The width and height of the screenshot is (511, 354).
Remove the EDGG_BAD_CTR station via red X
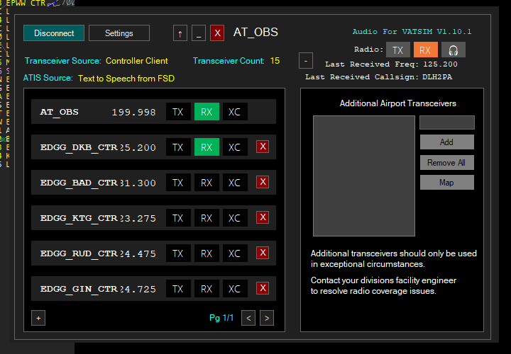(x=263, y=182)
